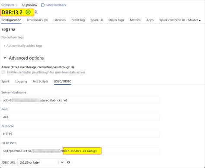The image size is (205, 168).
Task: Click the Server Hostname field
Action: click(x=80, y=100)
